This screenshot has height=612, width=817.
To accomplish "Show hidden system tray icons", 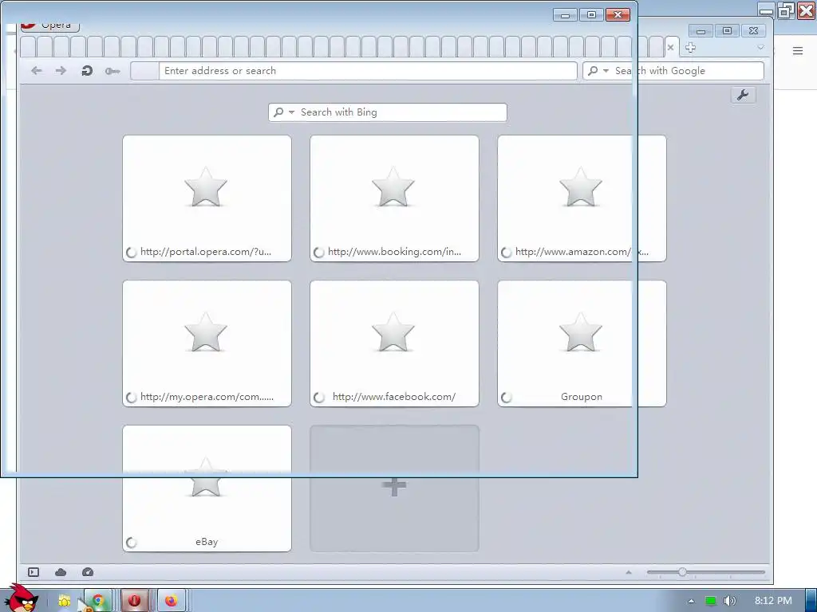I will click(691, 601).
